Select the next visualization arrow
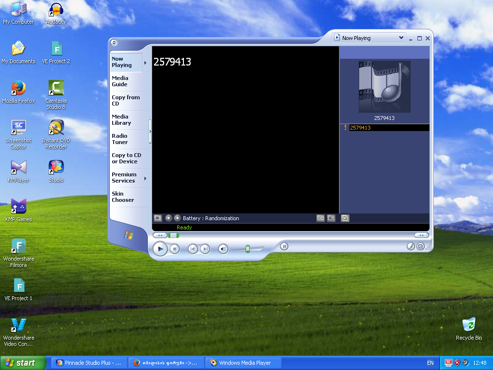The width and height of the screenshot is (493, 370). (x=177, y=218)
